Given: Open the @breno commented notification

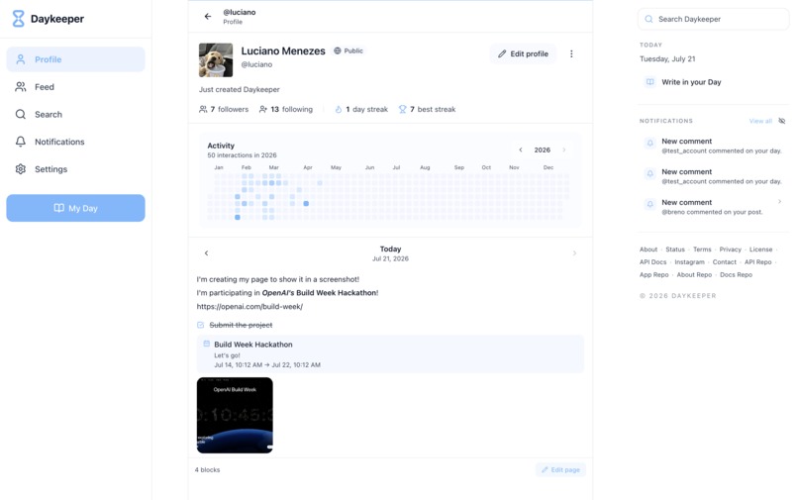Looking at the screenshot, I should click(713, 207).
